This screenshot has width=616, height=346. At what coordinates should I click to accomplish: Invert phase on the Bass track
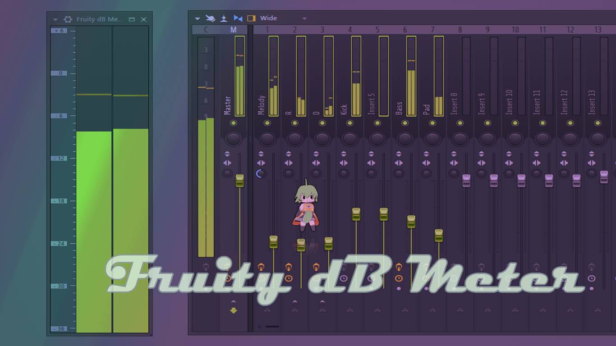pos(399,154)
